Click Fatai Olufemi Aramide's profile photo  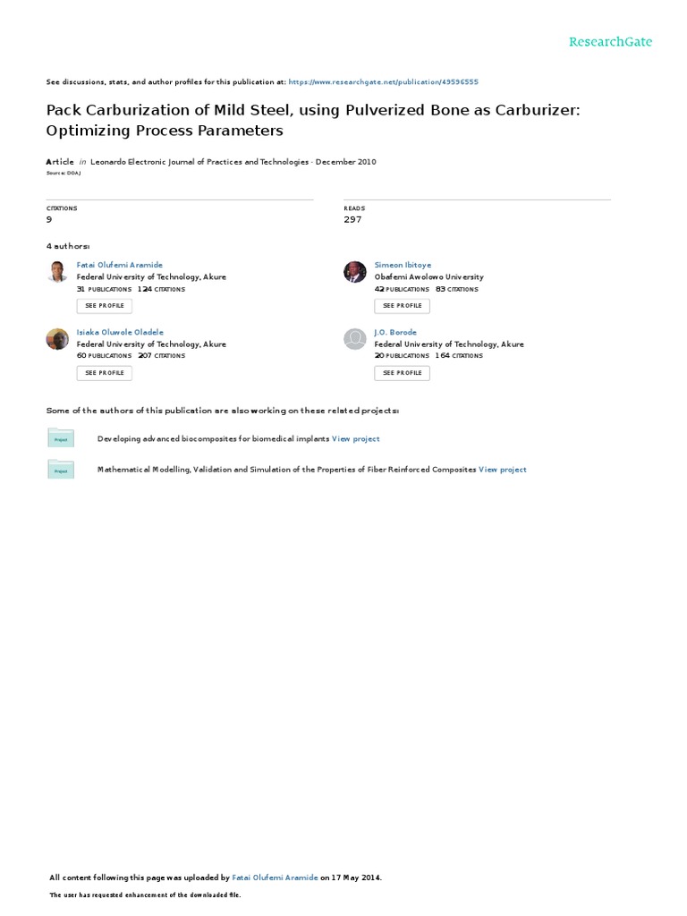[57, 272]
